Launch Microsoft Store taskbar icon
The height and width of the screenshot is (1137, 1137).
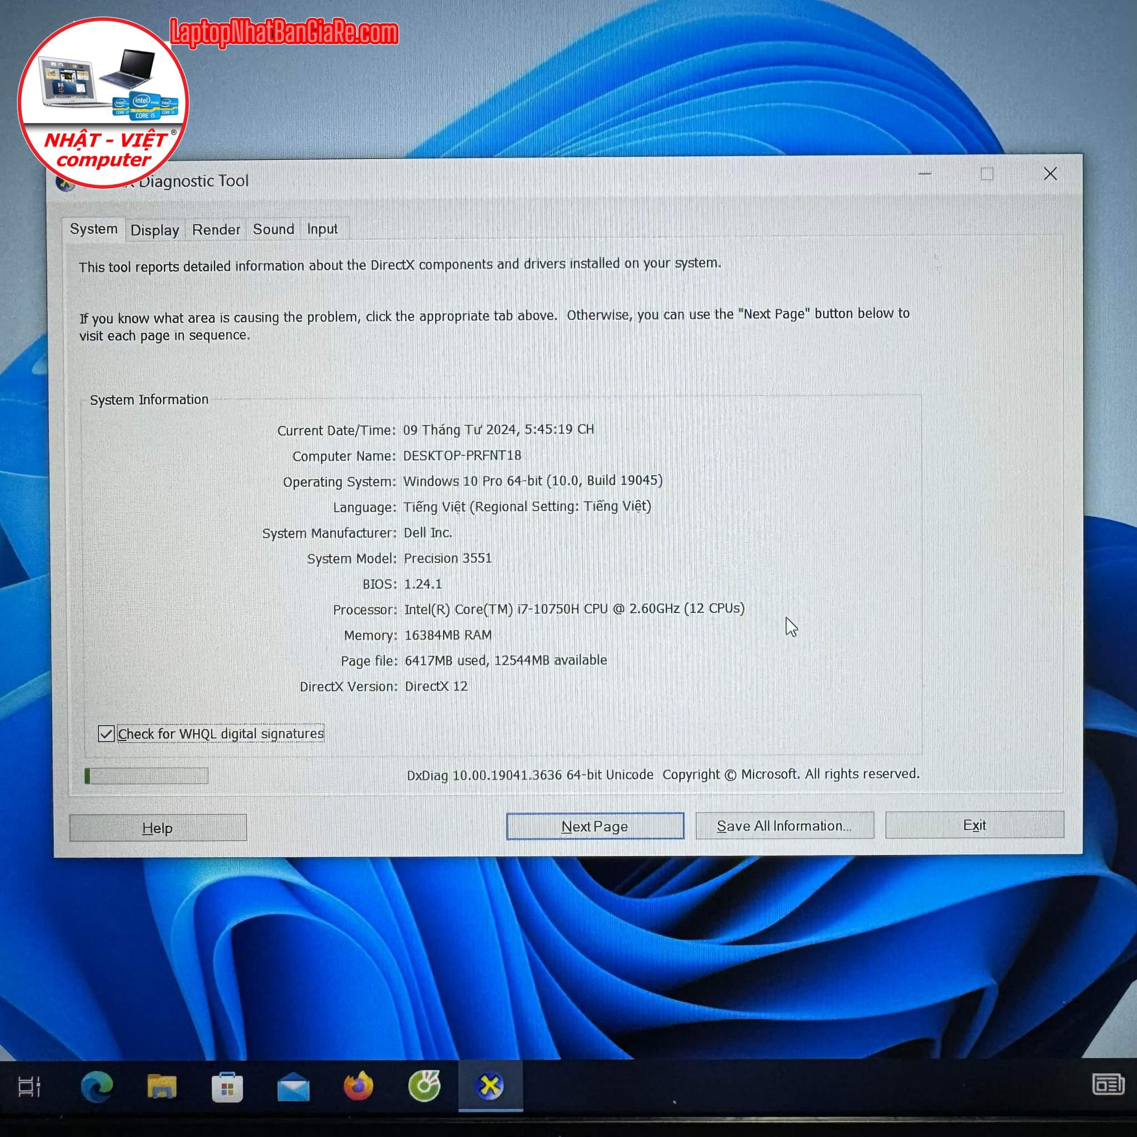(x=227, y=1086)
